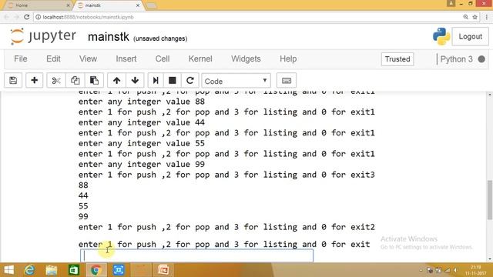The width and height of the screenshot is (493, 277).
Task: Reload the page in the browser
Action: point(27,17)
